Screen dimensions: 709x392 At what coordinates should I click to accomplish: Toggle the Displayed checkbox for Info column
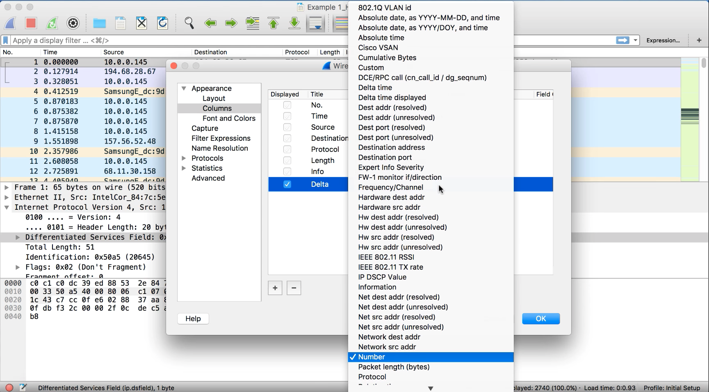(x=287, y=172)
